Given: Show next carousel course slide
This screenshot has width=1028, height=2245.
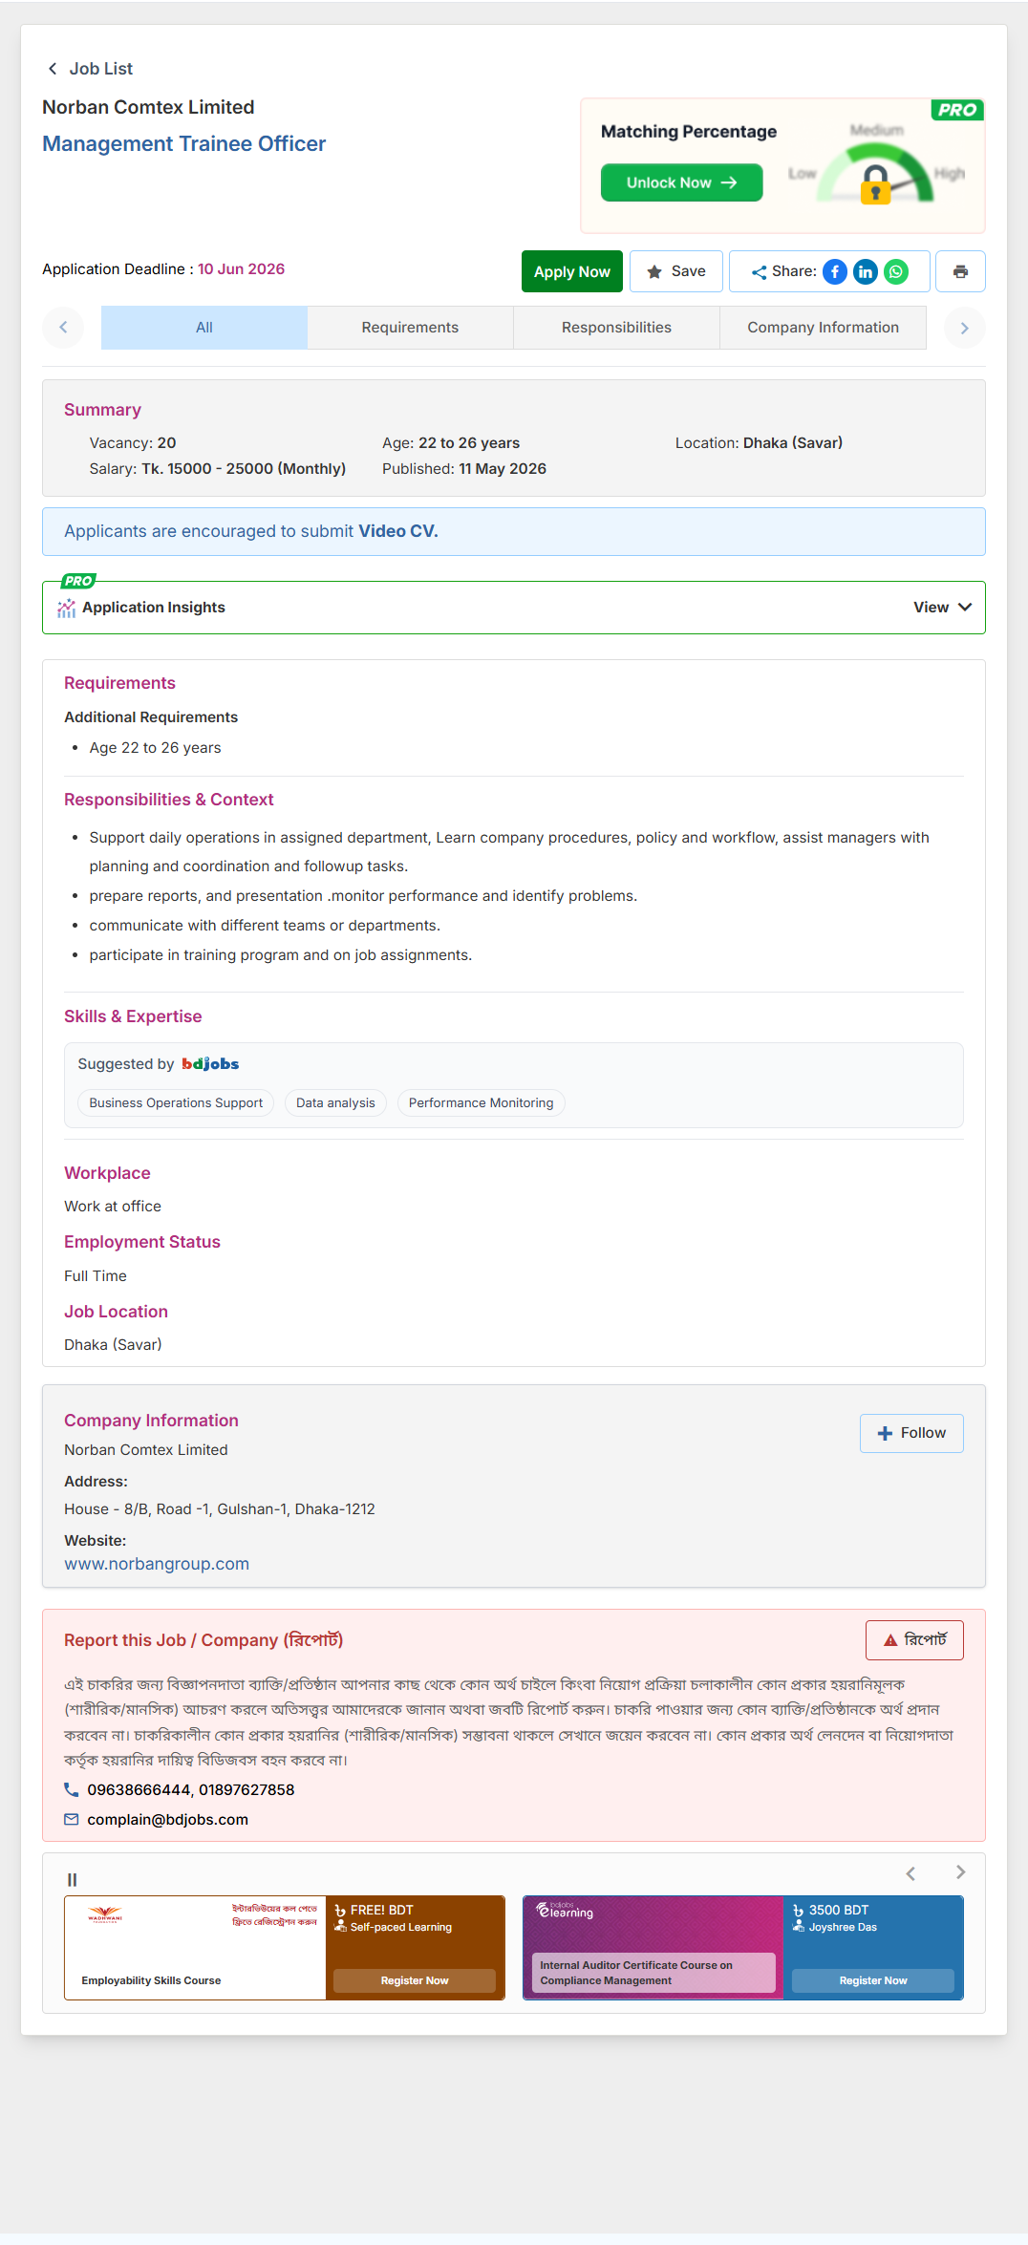Looking at the screenshot, I should (960, 1872).
